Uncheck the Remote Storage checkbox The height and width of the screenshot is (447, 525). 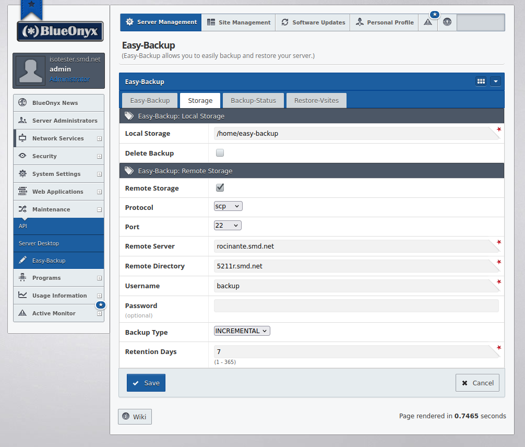220,188
